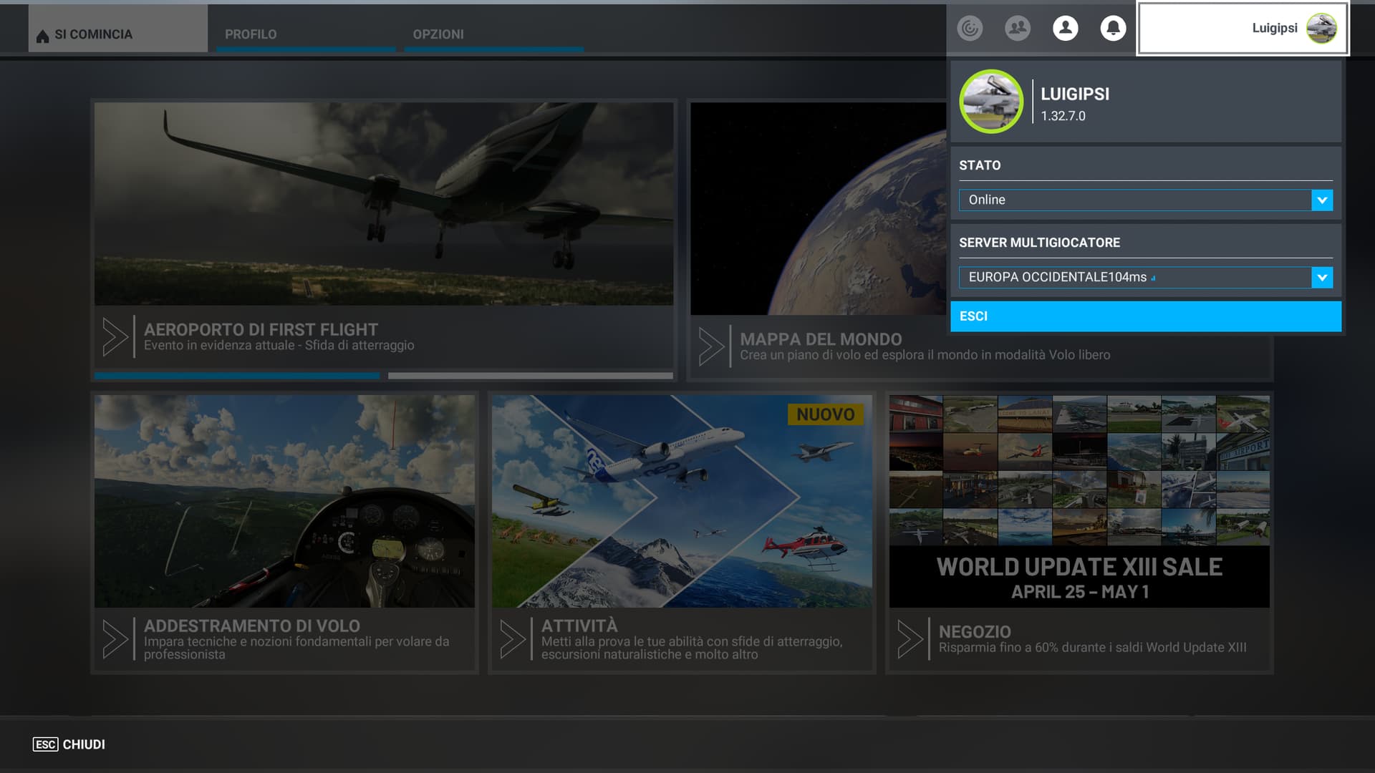Open the AEROPORTO DI FIRST FLIGHT tile
This screenshot has width=1375, height=773.
point(384,215)
